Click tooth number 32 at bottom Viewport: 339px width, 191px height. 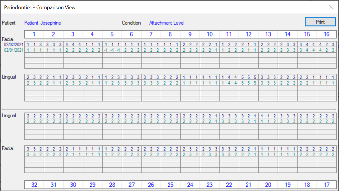[x=34, y=185]
